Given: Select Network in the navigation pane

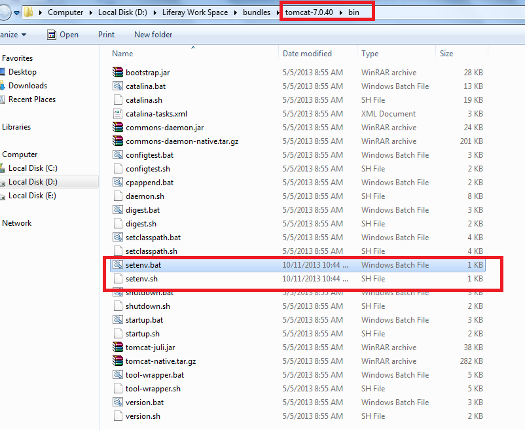Looking at the screenshot, I should pos(17,223).
